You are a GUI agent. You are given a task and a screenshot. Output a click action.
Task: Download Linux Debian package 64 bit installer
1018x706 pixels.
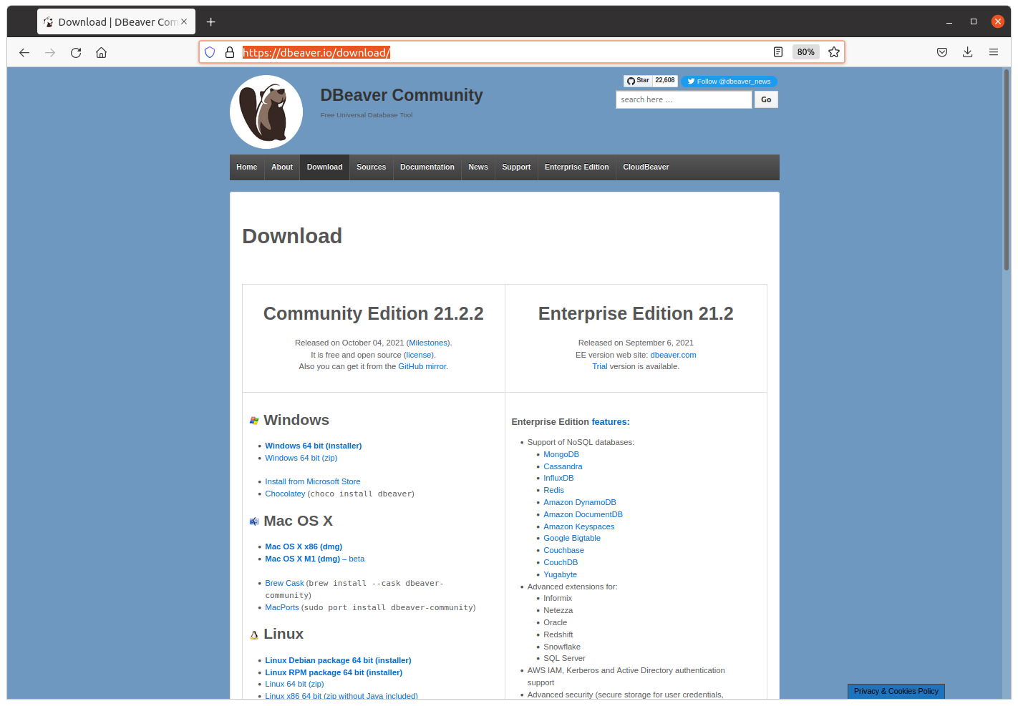click(x=338, y=660)
